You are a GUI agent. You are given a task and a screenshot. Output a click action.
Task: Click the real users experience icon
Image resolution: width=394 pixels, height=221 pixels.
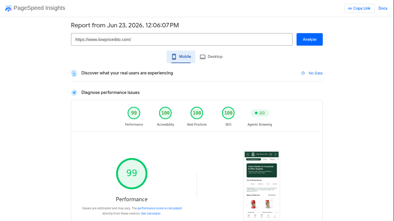(74, 73)
